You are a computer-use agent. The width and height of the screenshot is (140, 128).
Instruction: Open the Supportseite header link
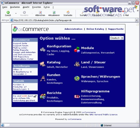(116, 29)
